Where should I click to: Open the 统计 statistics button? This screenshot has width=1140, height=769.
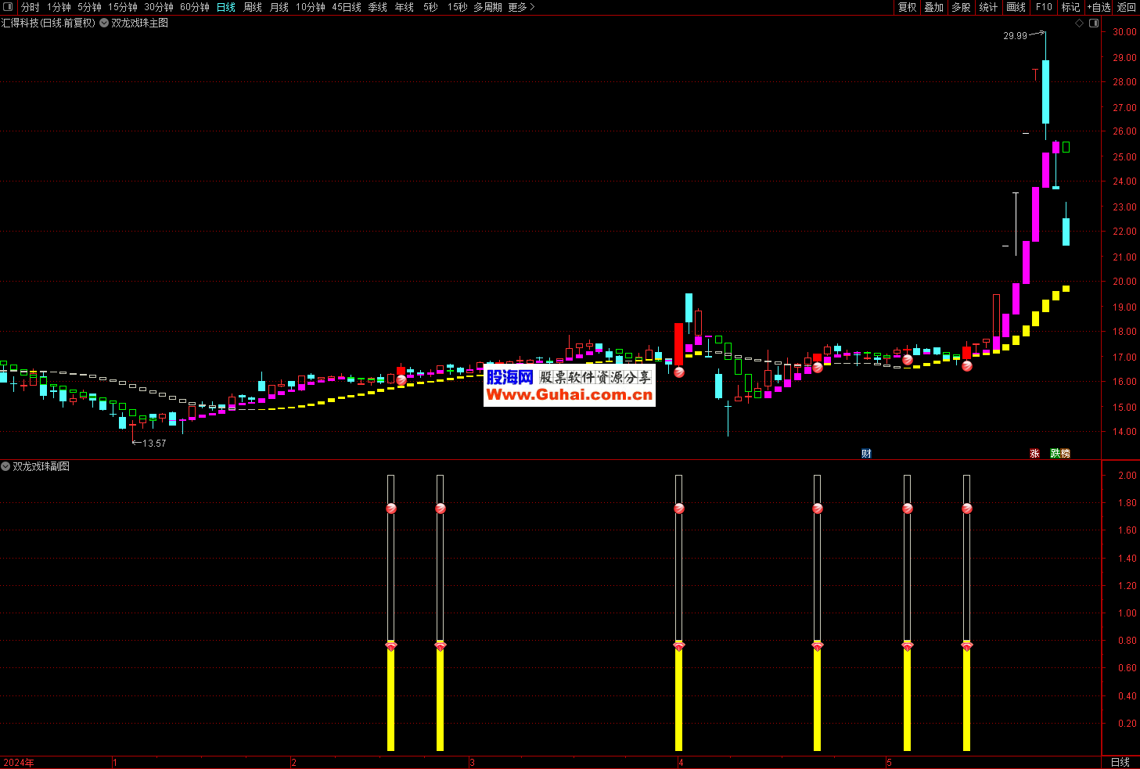(988, 7)
